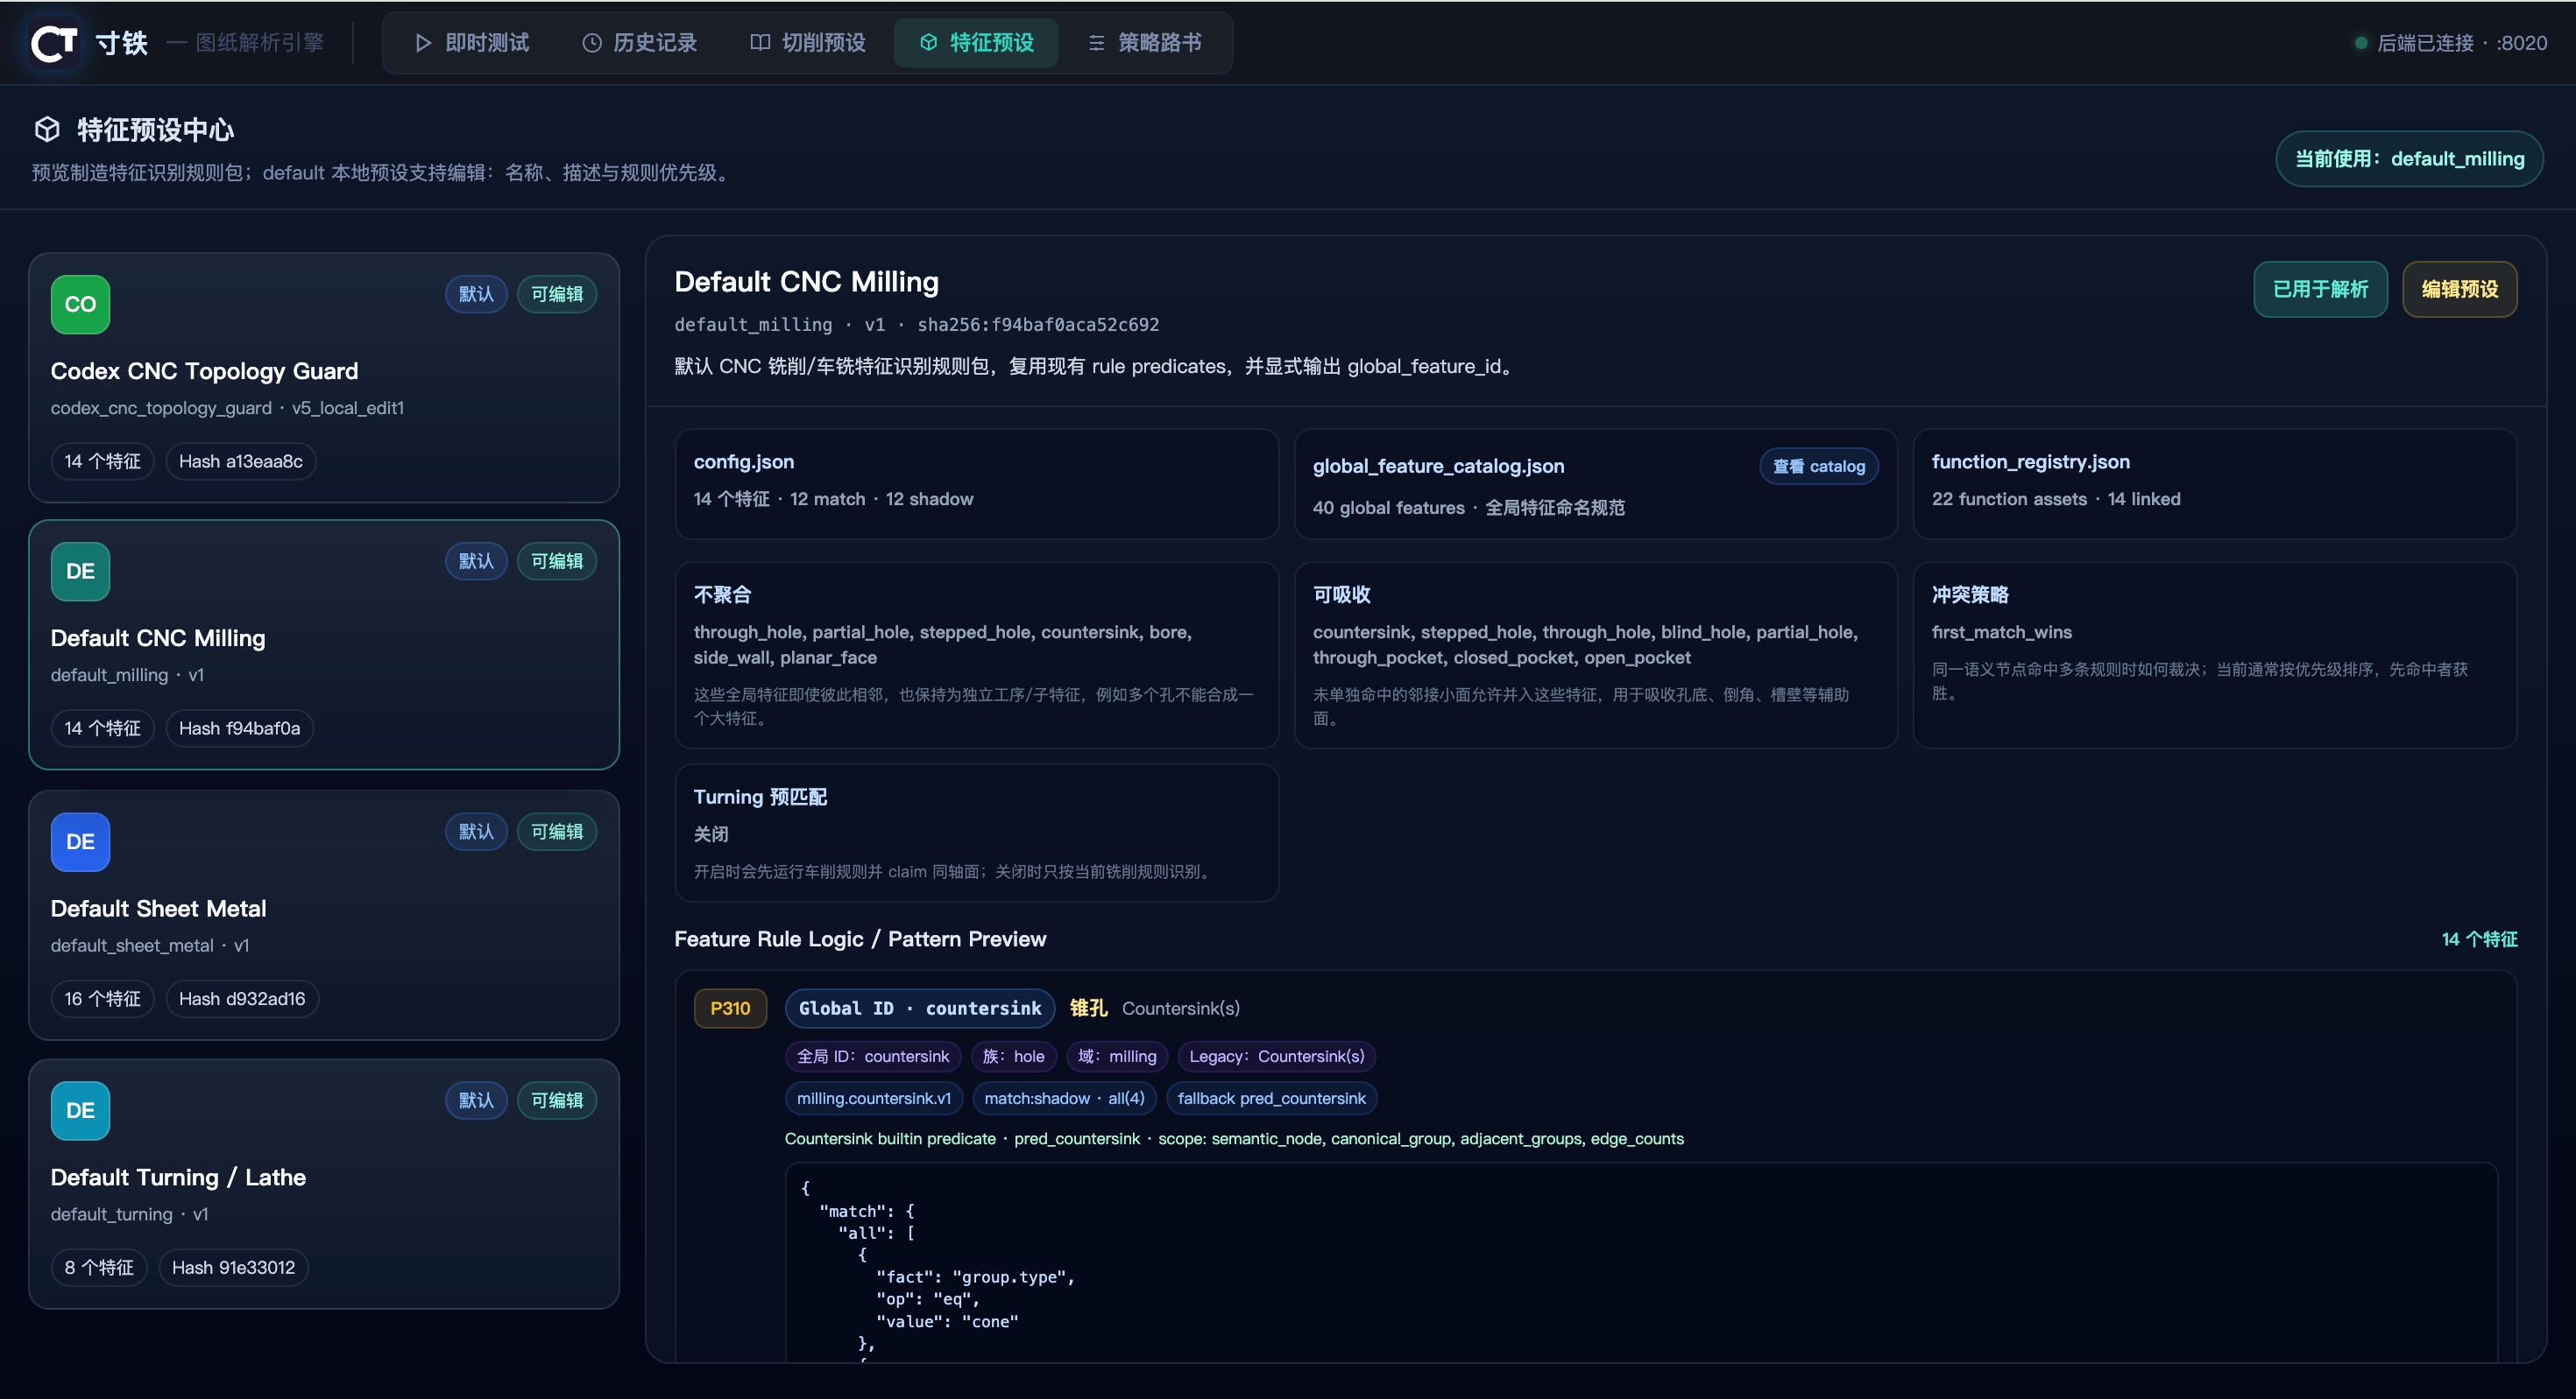Image resolution: width=2576 pixels, height=1399 pixels.
Task: Click the 后端已连接 · :8020 status text
Action: click(2462, 43)
